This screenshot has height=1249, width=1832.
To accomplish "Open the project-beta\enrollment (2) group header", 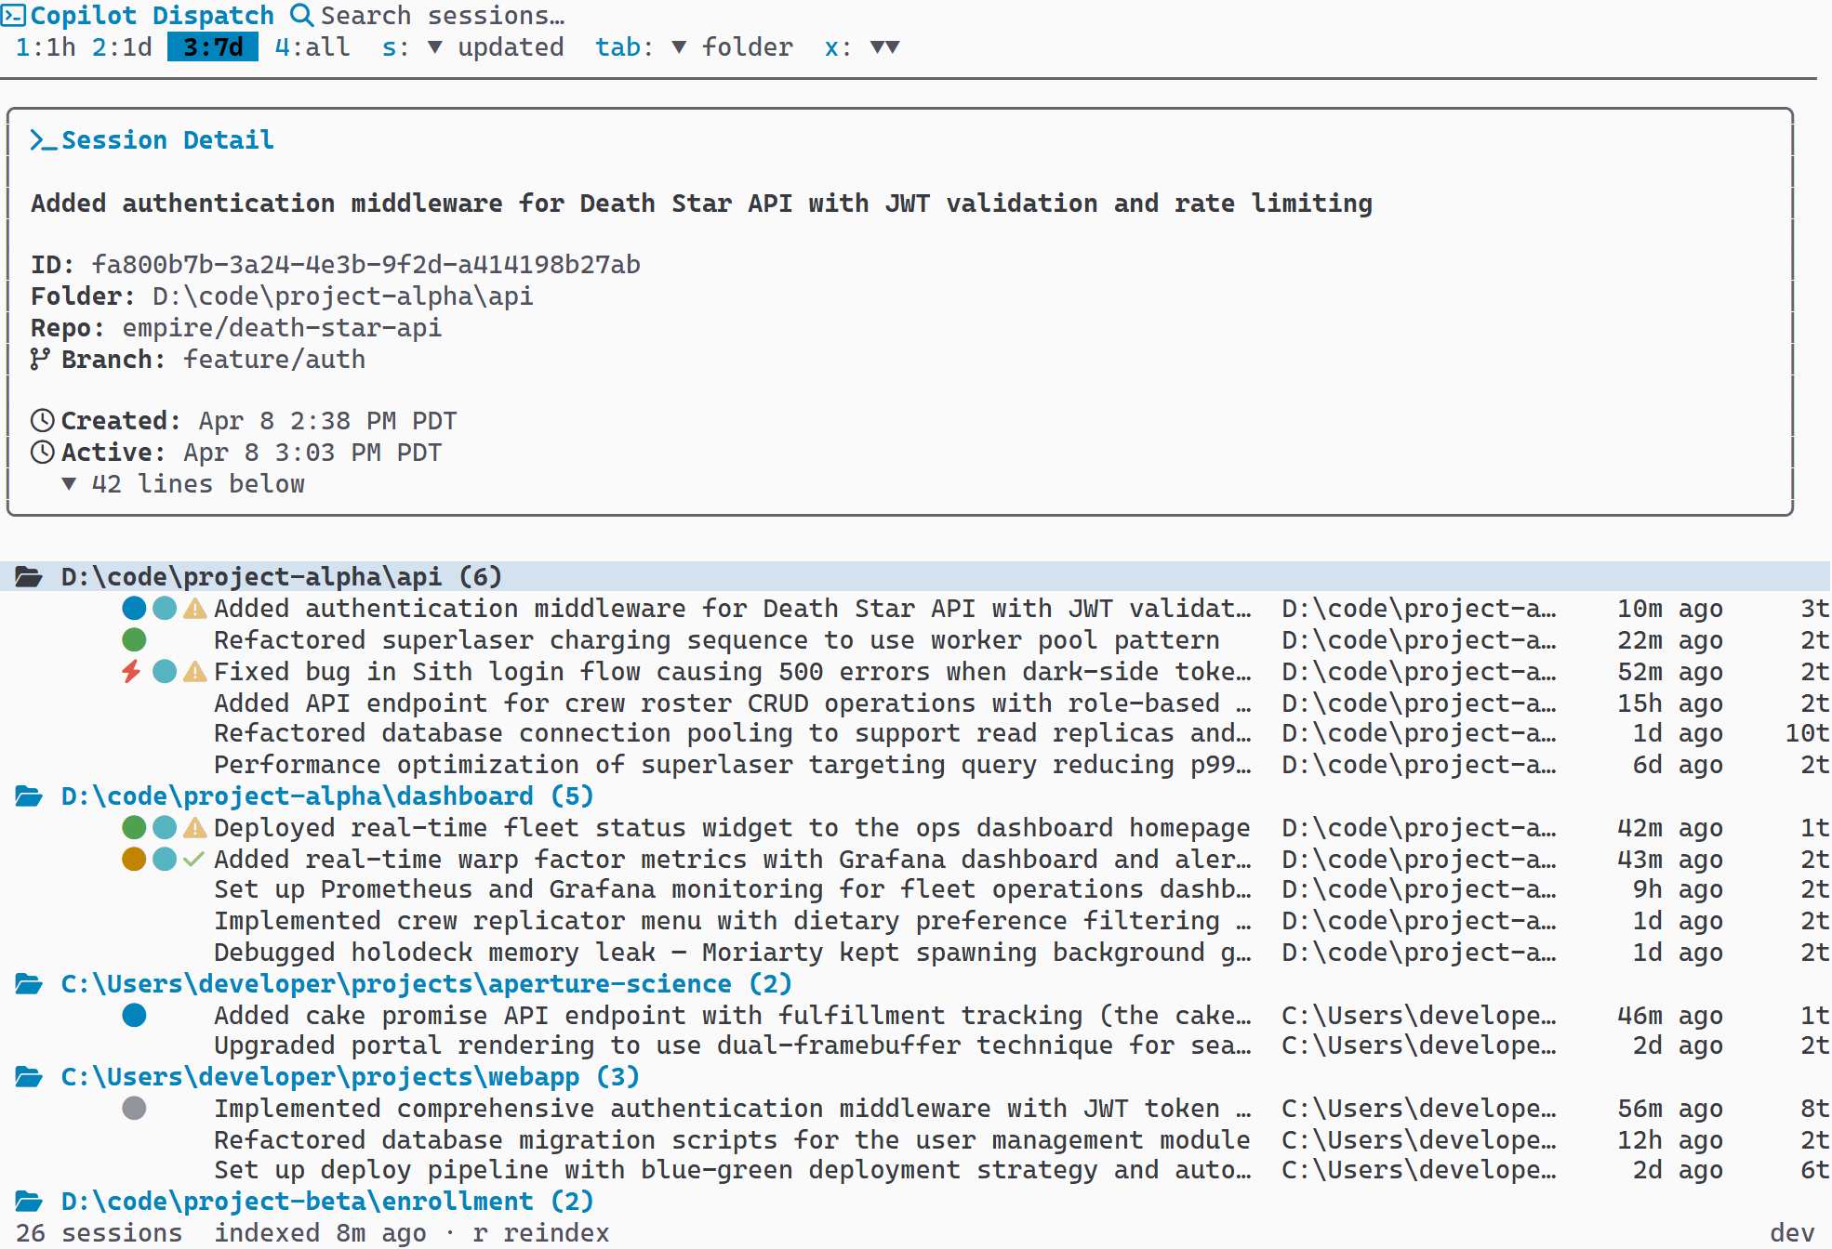I will point(915,1202).
